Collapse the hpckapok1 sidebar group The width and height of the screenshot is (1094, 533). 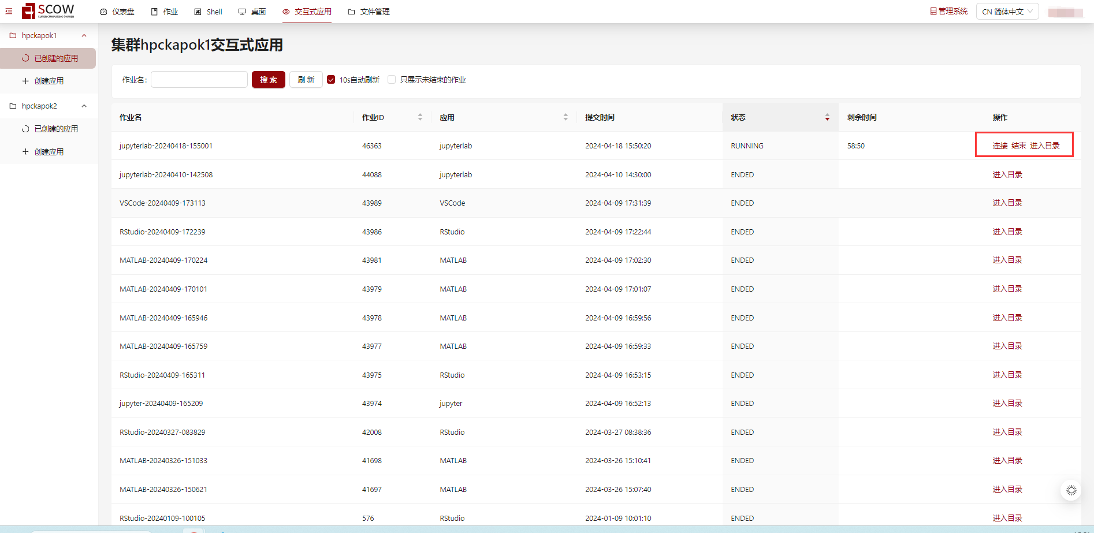pos(84,36)
